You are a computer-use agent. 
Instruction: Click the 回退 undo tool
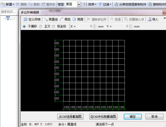[x=115, y=19]
